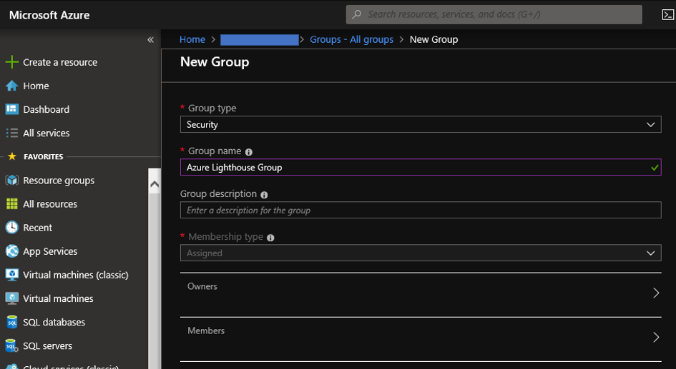
Task: Click the Microsoft Azure title
Action: coord(49,15)
